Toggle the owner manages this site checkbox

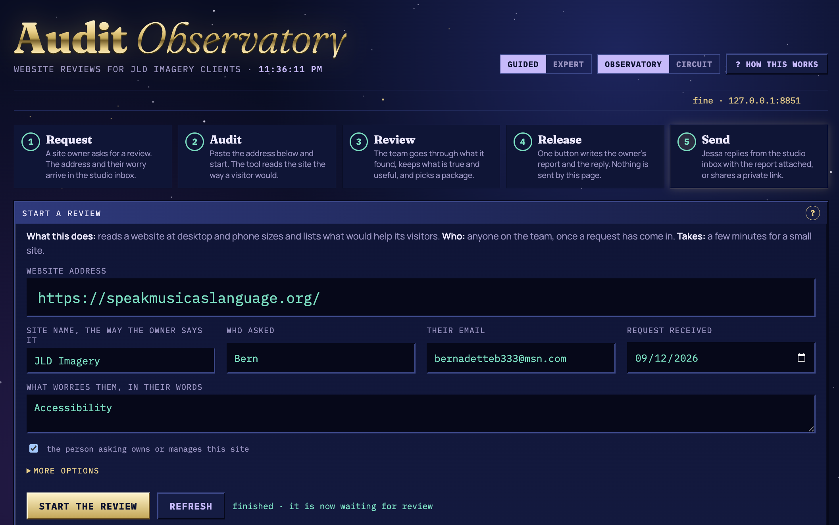tap(34, 448)
